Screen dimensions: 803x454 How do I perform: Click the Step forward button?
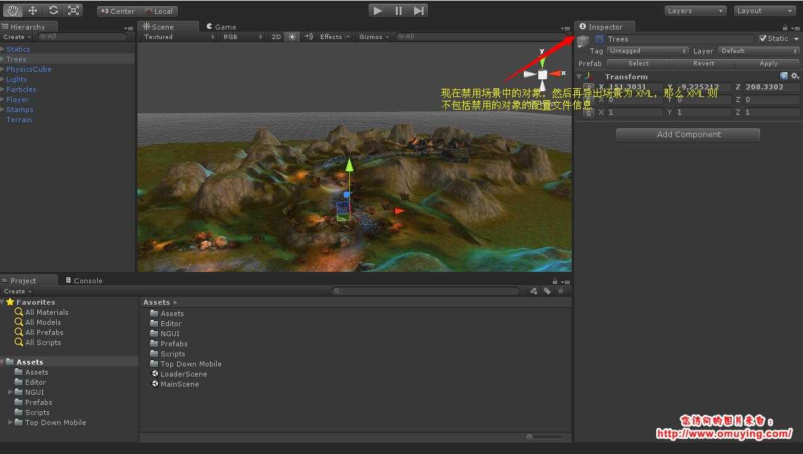tap(419, 11)
